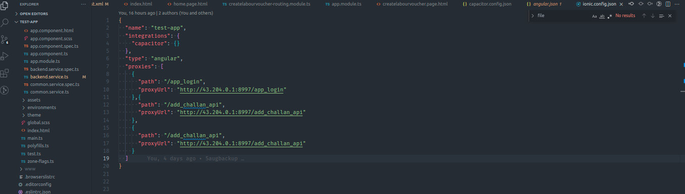
Task: Open the Source Control view with the 6 badge
Action: coord(5,40)
